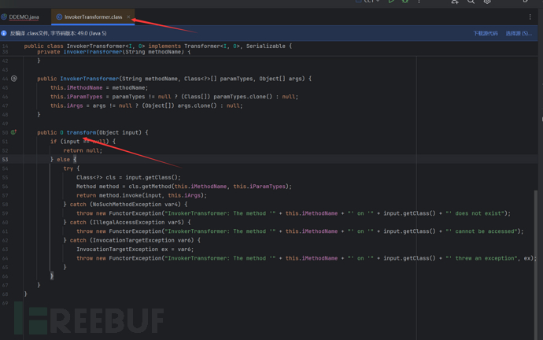Open the Search Everywhere magnifier icon
This screenshot has height=340, width=543.
471,2
